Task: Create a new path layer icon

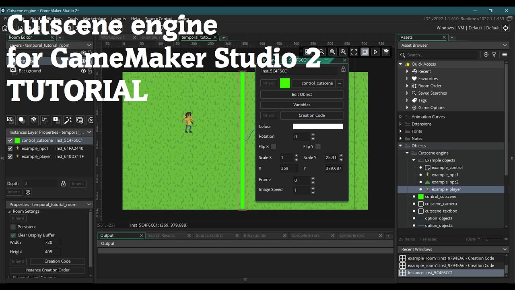Action: [x=45, y=120]
